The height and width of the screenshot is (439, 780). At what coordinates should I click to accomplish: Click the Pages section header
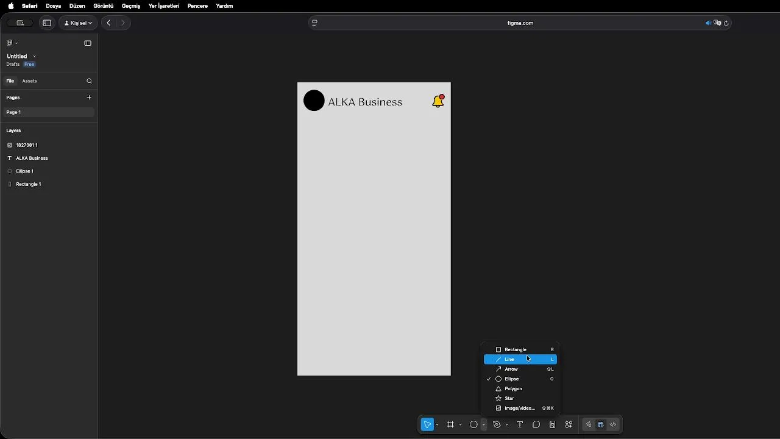click(x=13, y=98)
